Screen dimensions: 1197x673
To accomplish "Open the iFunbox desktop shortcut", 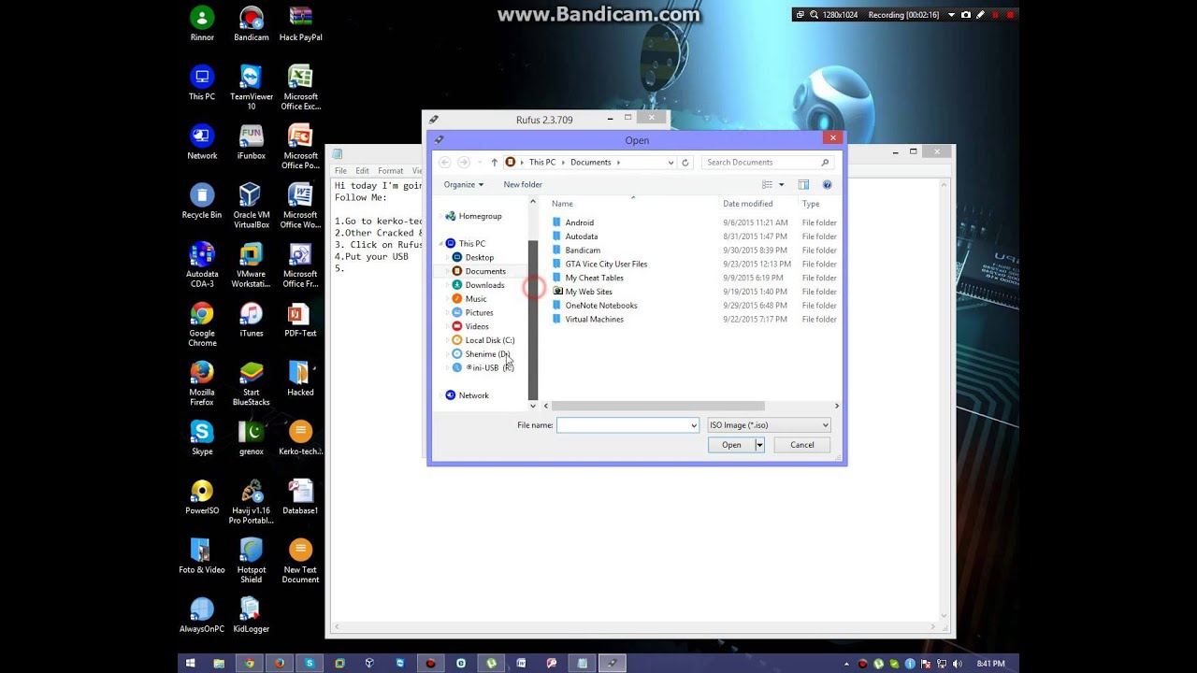I will [251, 142].
